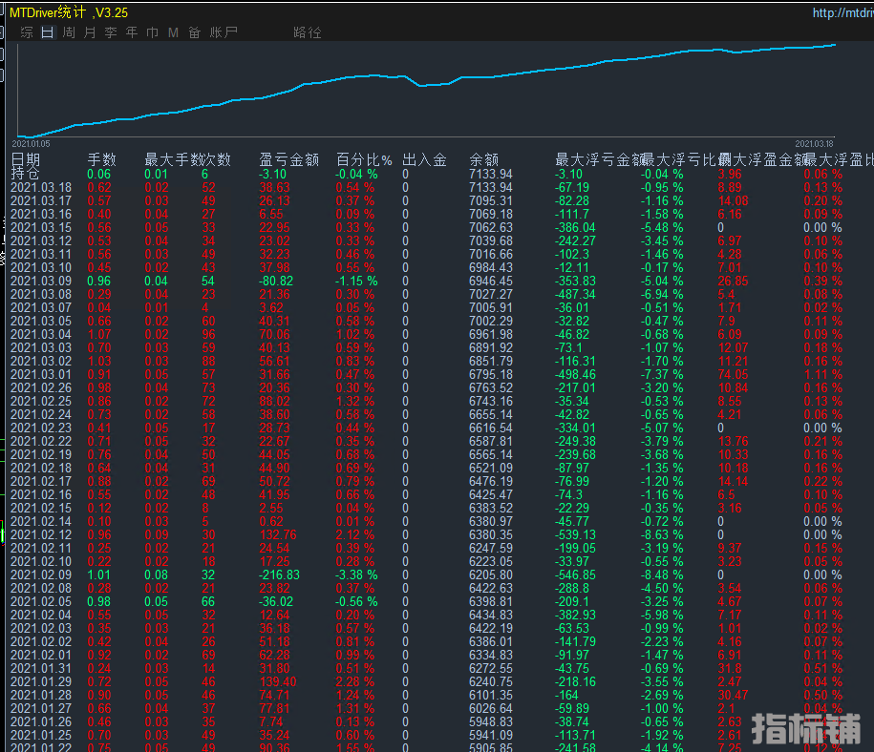Click the 路径 path button
The width and height of the screenshot is (874, 752).
click(308, 32)
